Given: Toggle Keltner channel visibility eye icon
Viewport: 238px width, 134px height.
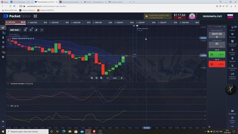Looking at the screenshot, I should (x=29, y=39).
